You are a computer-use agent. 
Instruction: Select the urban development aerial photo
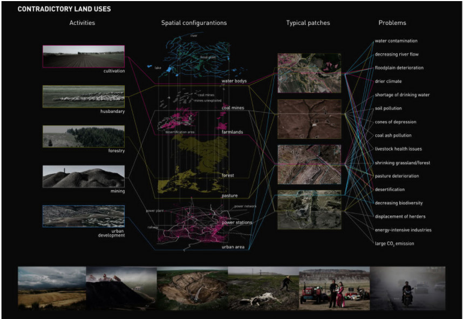pos(83,216)
